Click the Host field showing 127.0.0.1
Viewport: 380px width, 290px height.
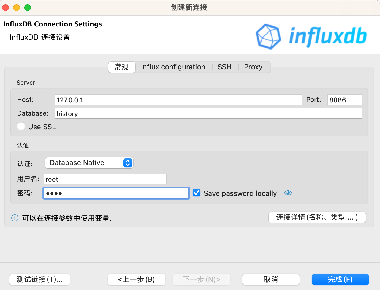coord(178,100)
